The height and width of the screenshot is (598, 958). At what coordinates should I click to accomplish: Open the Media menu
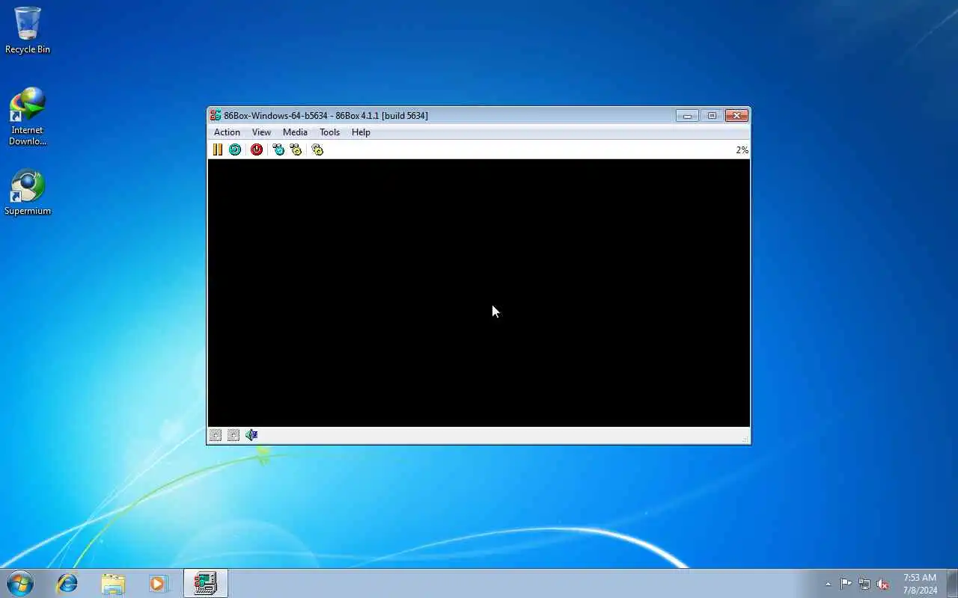click(295, 132)
